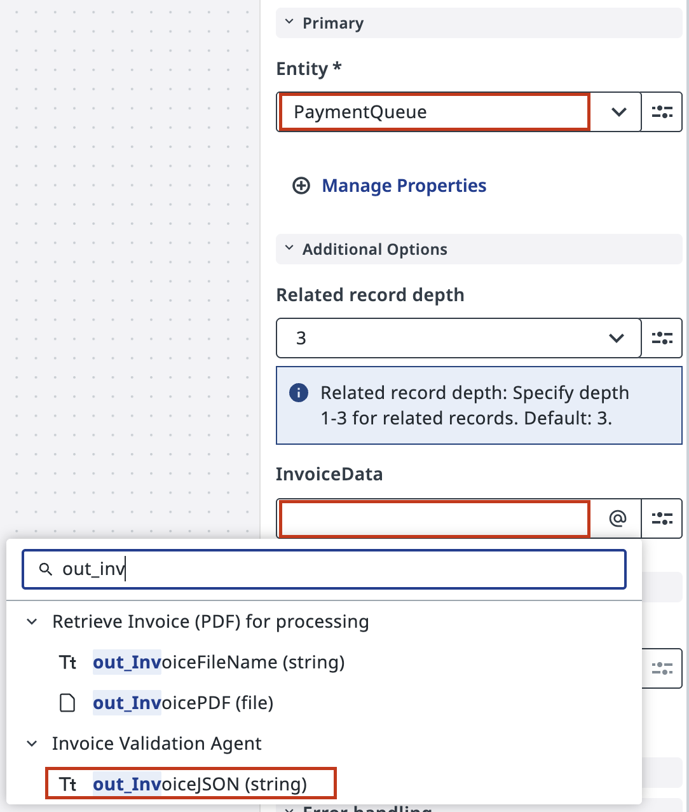Click the search magnifier icon
The height and width of the screenshot is (812, 689).
(46, 569)
